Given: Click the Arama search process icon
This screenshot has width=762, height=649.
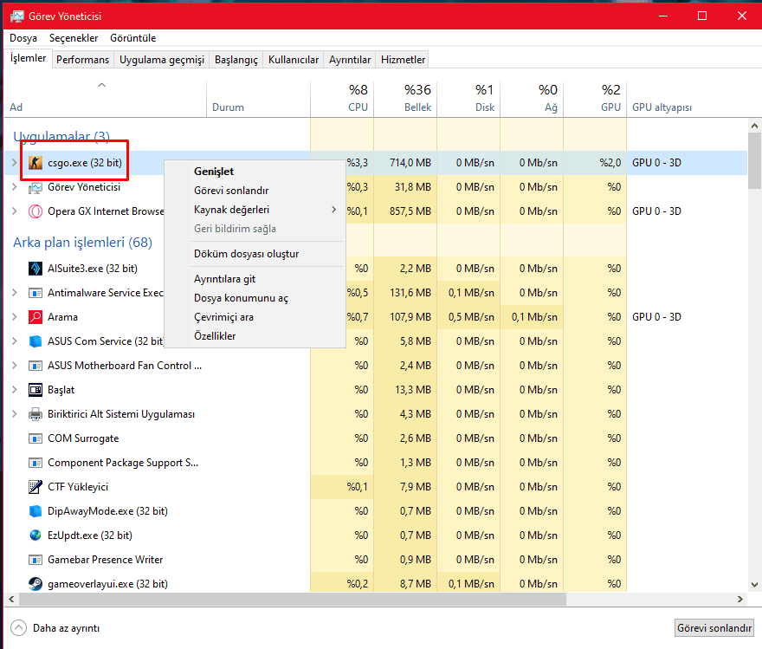Looking at the screenshot, I should pos(36,317).
